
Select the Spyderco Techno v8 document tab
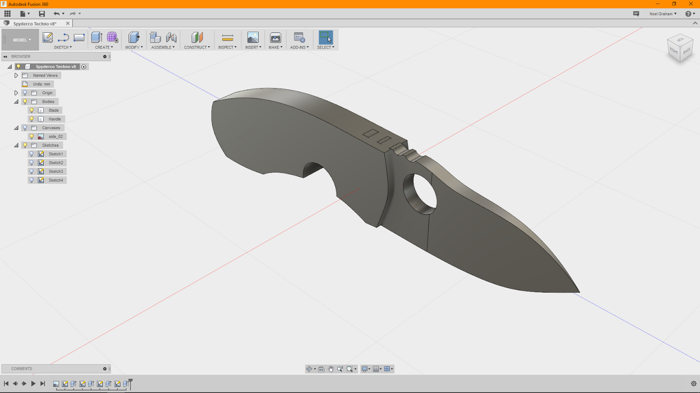[35, 24]
